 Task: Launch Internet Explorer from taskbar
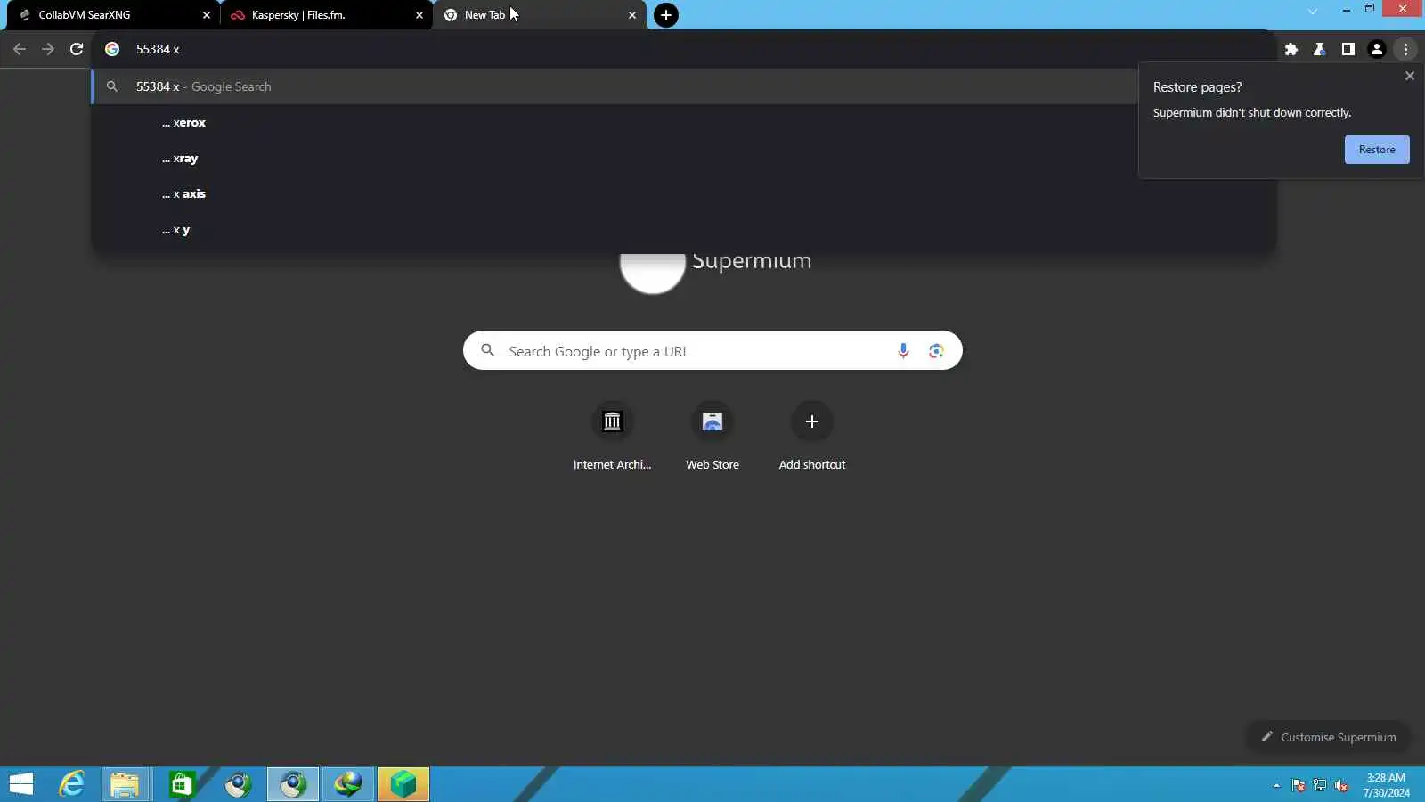coord(71,784)
